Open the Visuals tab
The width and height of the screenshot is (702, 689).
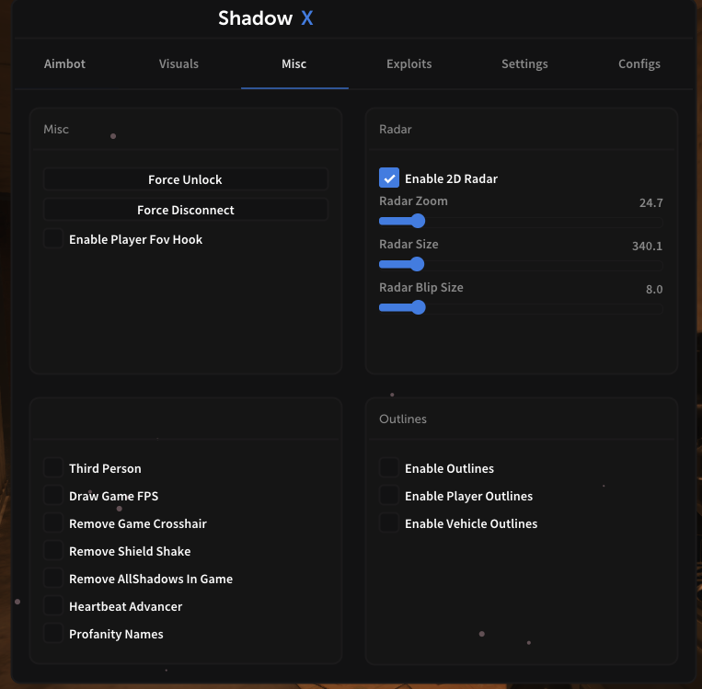coord(178,64)
